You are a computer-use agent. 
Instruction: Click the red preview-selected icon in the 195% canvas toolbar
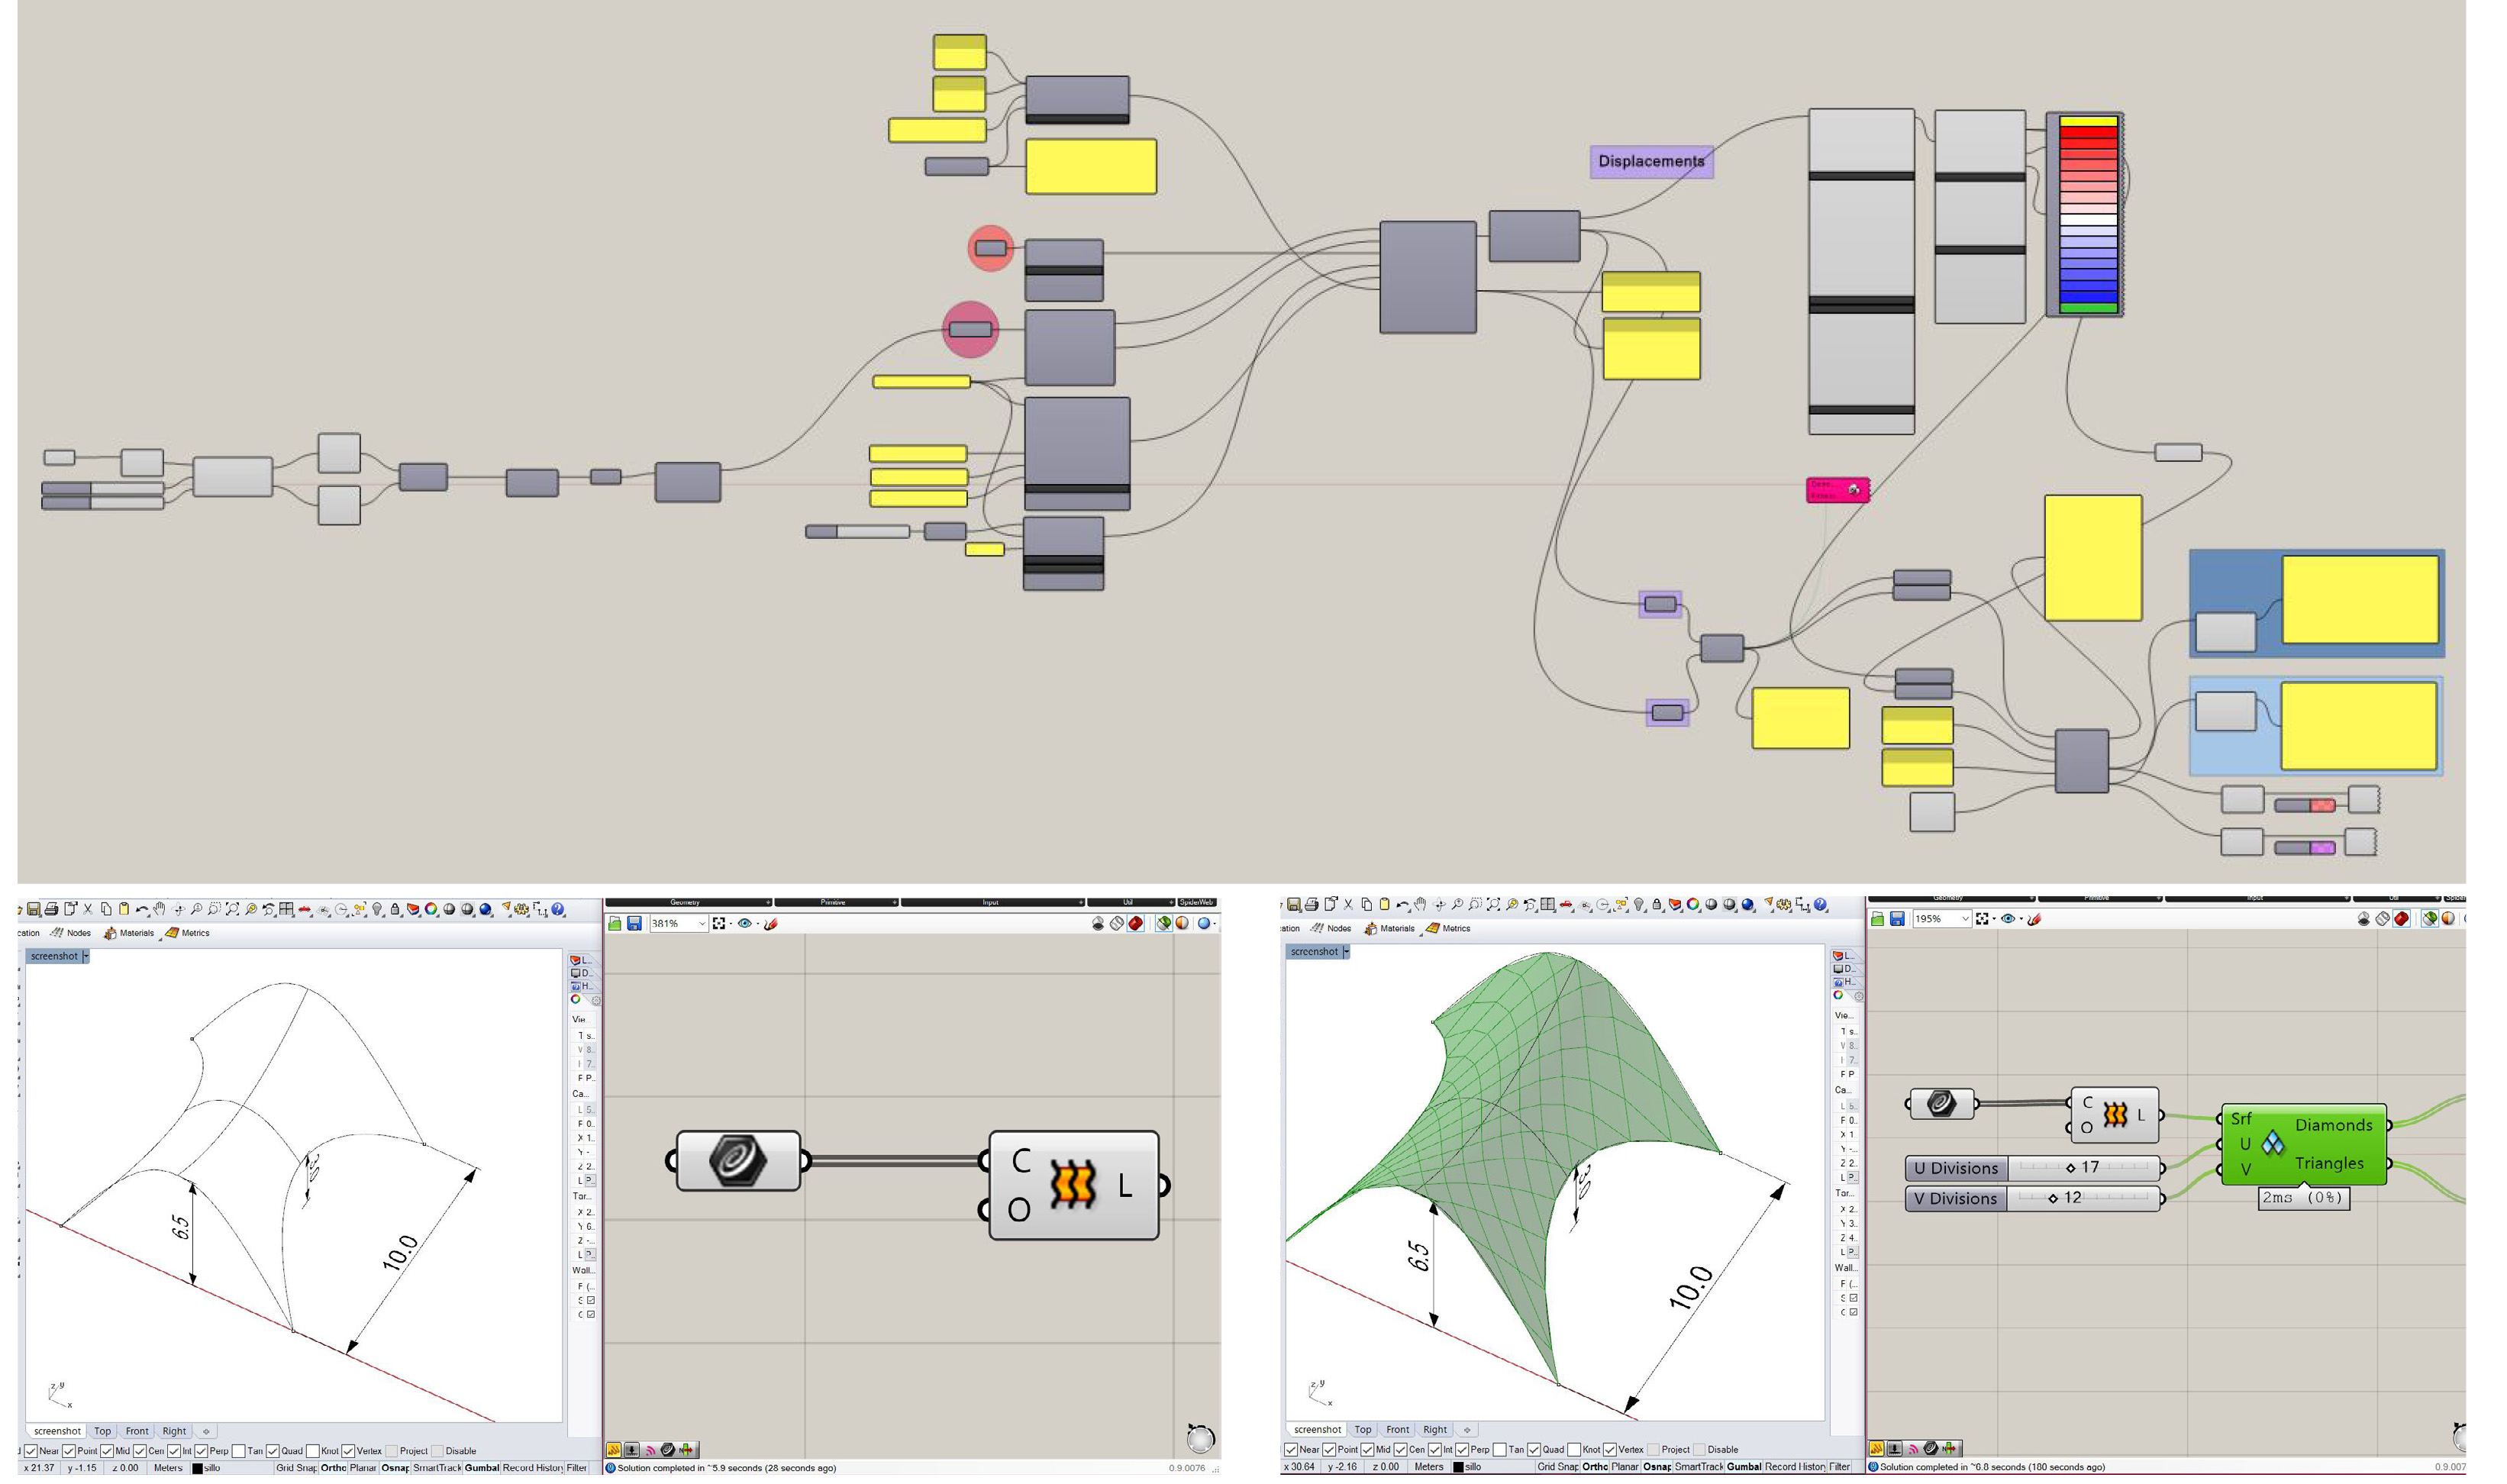click(2401, 919)
